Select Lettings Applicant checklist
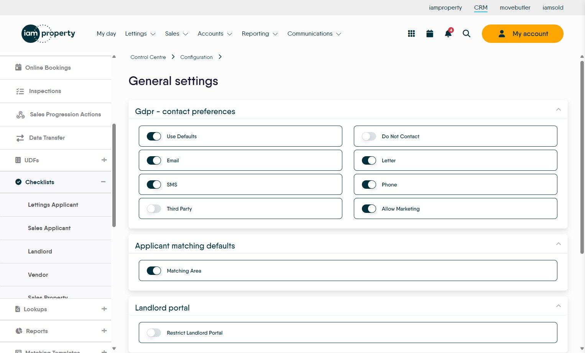 point(53,205)
